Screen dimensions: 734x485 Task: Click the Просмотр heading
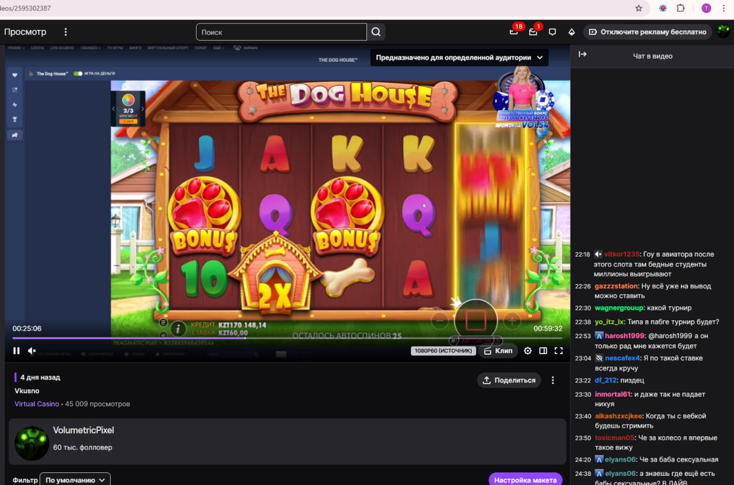pos(25,32)
